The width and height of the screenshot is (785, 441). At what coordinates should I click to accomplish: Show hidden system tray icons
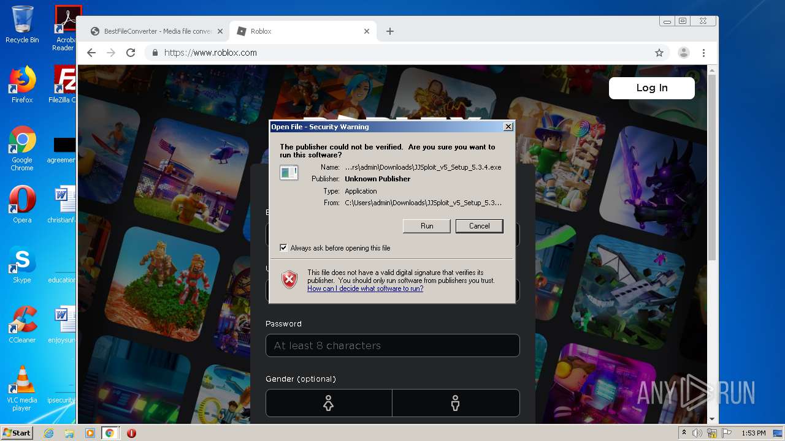[684, 433]
